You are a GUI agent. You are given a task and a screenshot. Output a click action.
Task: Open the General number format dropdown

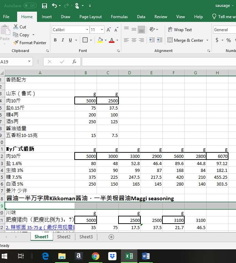[224, 30]
